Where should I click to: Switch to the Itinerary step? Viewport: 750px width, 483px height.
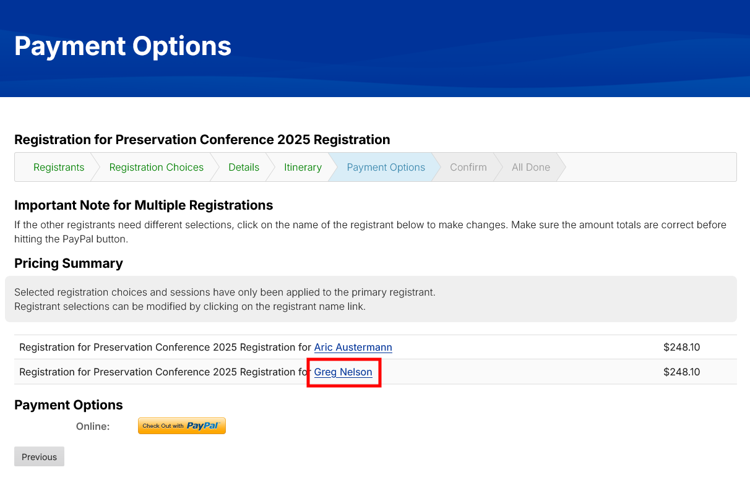click(x=303, y=167)
